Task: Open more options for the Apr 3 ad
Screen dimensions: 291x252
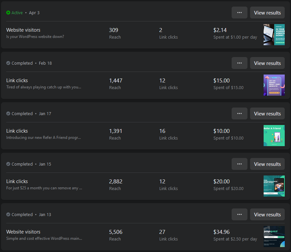Action: [240, 13]
